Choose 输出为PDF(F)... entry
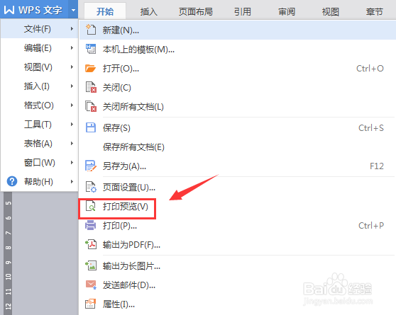396x315 pixels. tap(238, 245)
